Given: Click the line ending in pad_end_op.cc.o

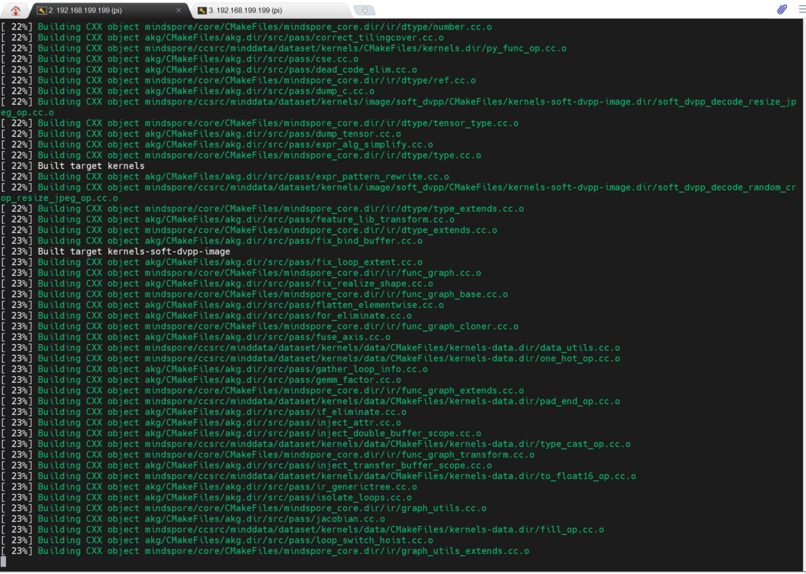Looking at the screenshot, I should point(310,401).
